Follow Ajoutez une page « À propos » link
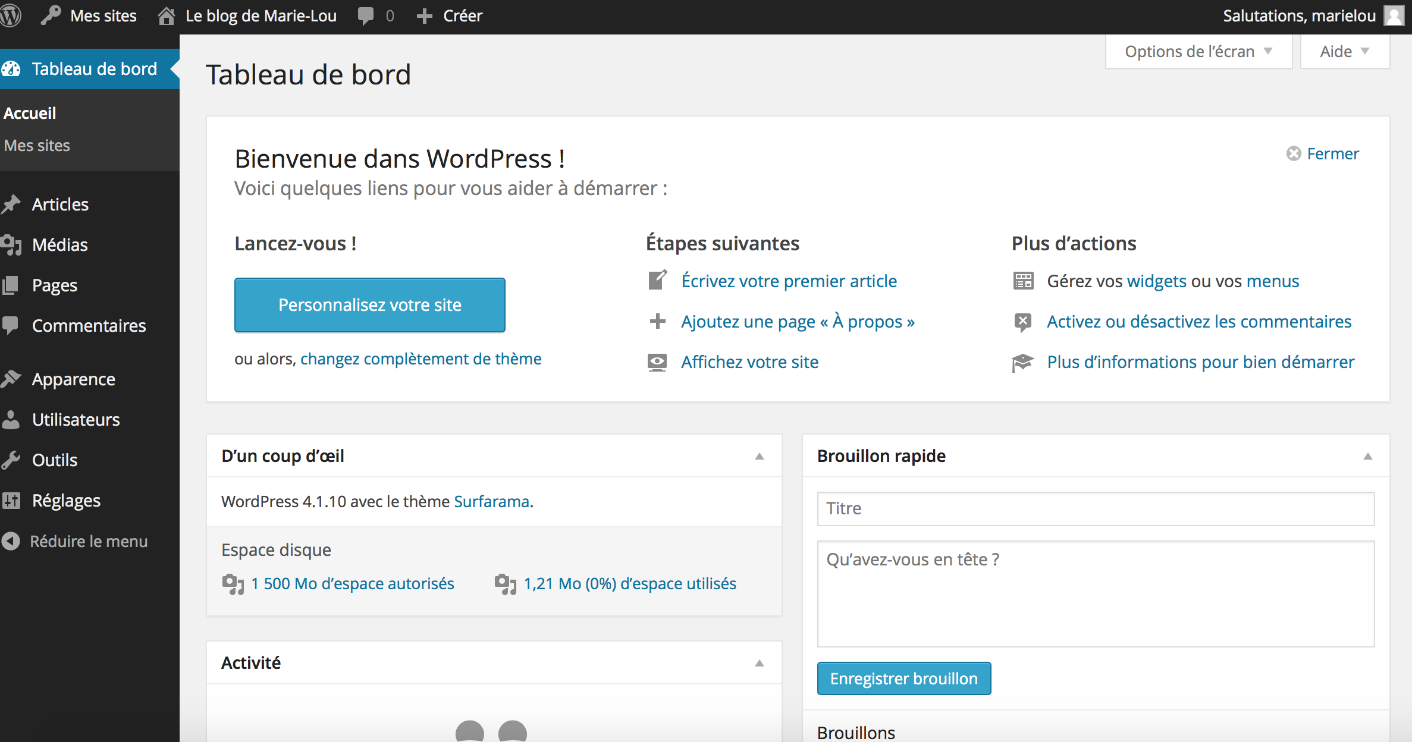The width and height of the screenshot is (1412, 742). pyautogui.click(x=798, y=322)
